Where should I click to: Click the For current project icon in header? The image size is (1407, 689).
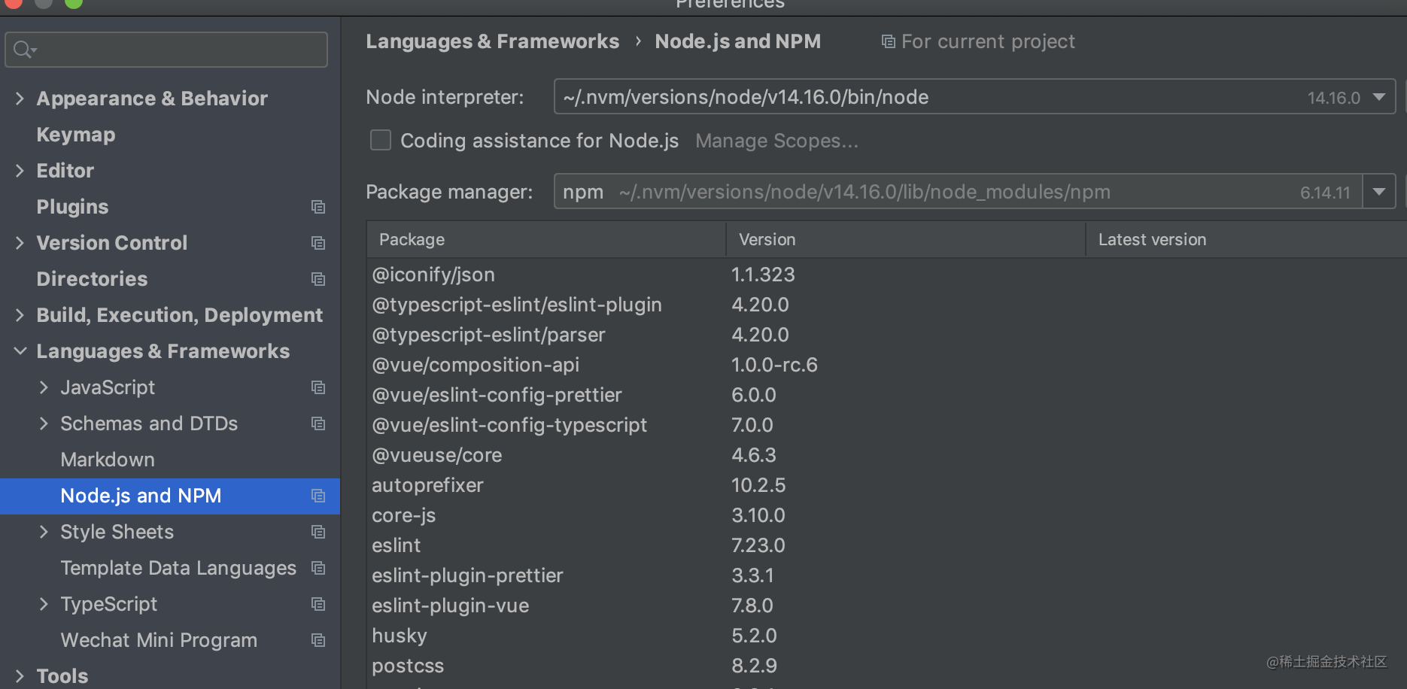click(x=888, y=41)
